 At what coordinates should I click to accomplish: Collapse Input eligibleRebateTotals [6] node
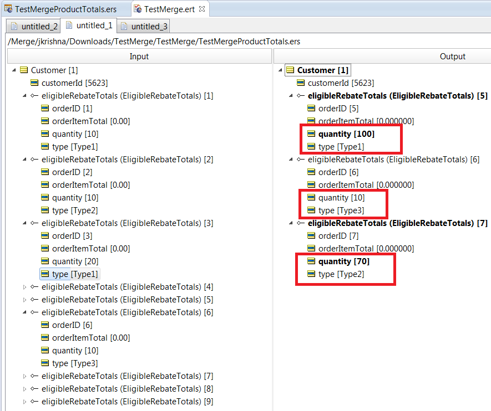click(x=24, y=312)
